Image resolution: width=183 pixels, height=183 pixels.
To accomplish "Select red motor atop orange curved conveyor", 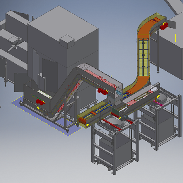I will click(164, 26).
